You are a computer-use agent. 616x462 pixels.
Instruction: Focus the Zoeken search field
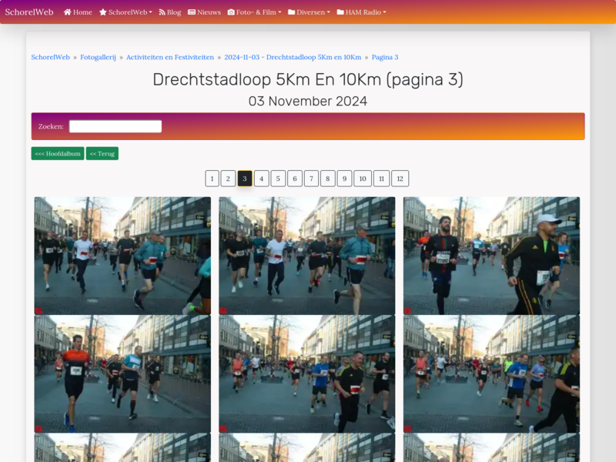click(115, 126)
